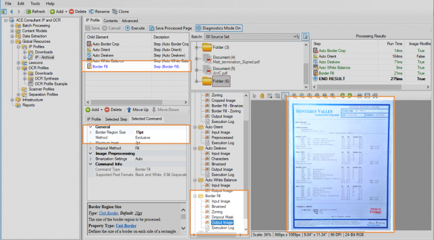Expand Folder (3) in batch tree
Image resolution: width=434 pixels, height=240 pixels.
(196, 48)
